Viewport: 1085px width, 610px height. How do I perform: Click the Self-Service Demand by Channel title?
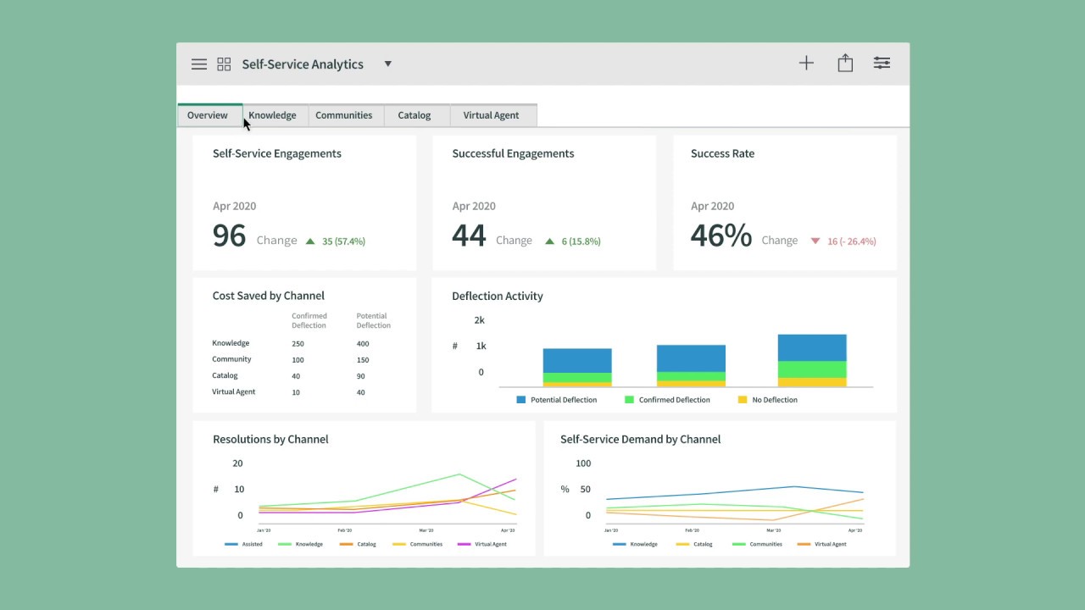tap(640, 439)
